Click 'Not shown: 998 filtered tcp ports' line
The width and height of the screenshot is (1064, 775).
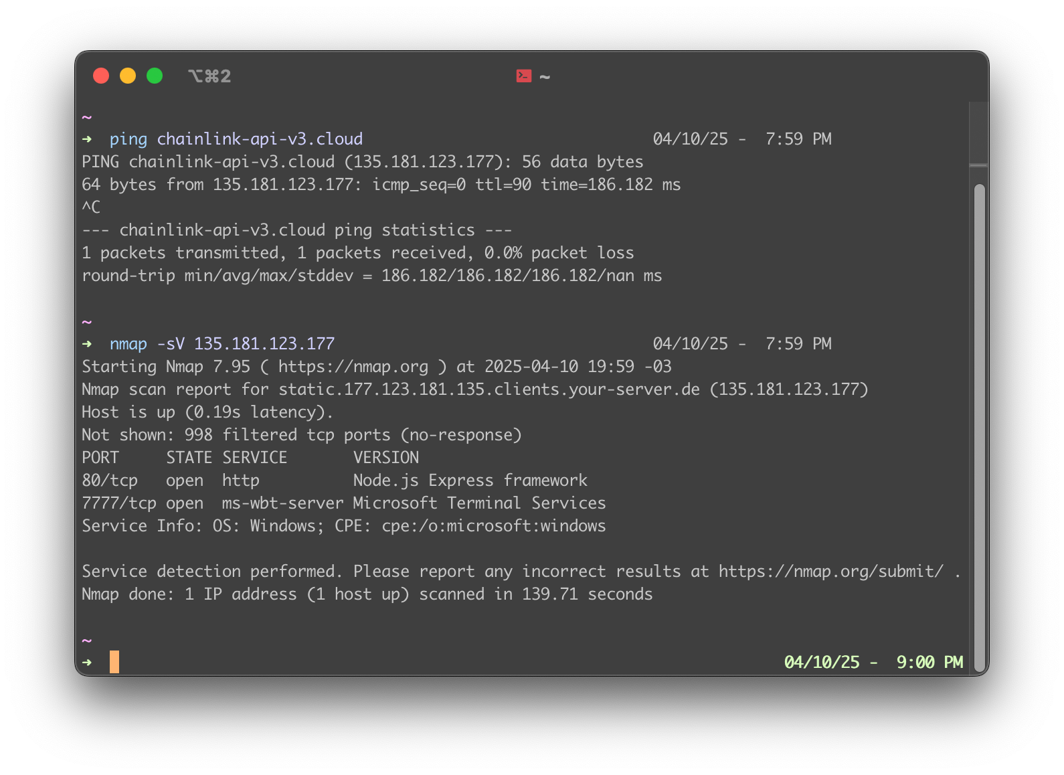(x=302, y=435)
